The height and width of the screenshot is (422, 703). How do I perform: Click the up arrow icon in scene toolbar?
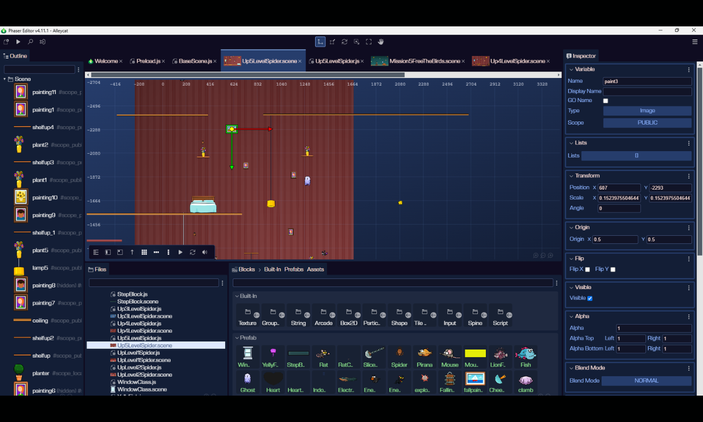coord(132,252)
